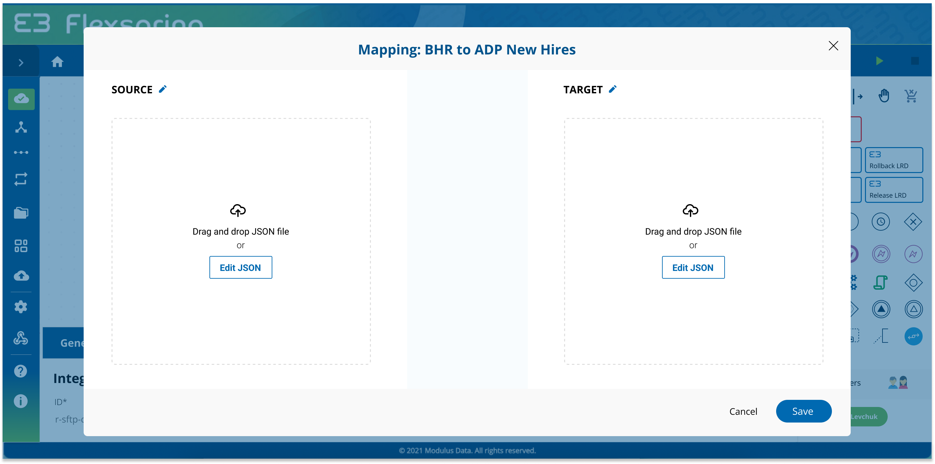Select the diamond X gateway icon
Screen dimensions: 935x464
tap(913, 222)
